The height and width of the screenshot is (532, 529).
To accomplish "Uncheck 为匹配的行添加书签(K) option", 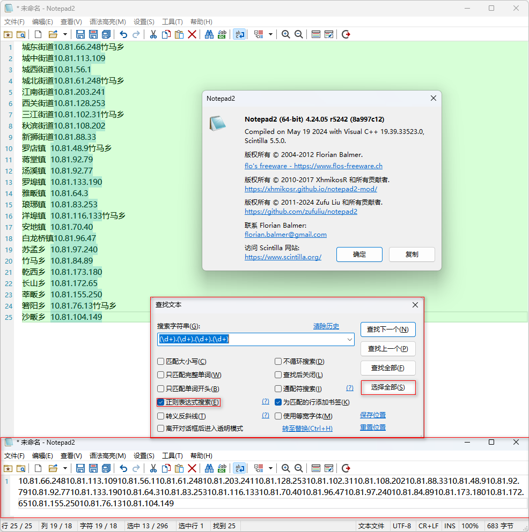I will 278,402.
